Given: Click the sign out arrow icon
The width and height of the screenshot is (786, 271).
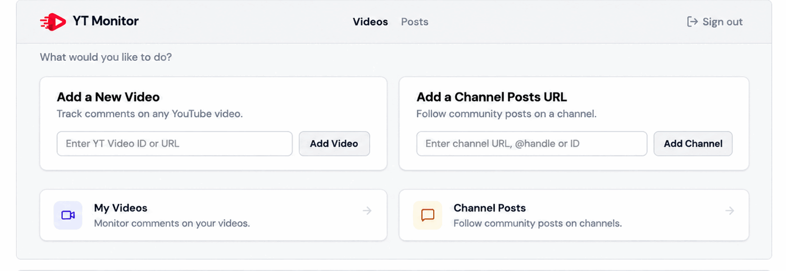Looking at the screenshot, I should [692, 22].
